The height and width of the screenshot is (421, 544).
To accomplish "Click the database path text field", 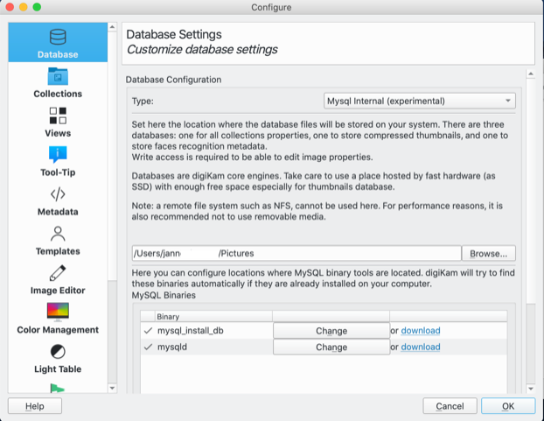I will [295, 254].
